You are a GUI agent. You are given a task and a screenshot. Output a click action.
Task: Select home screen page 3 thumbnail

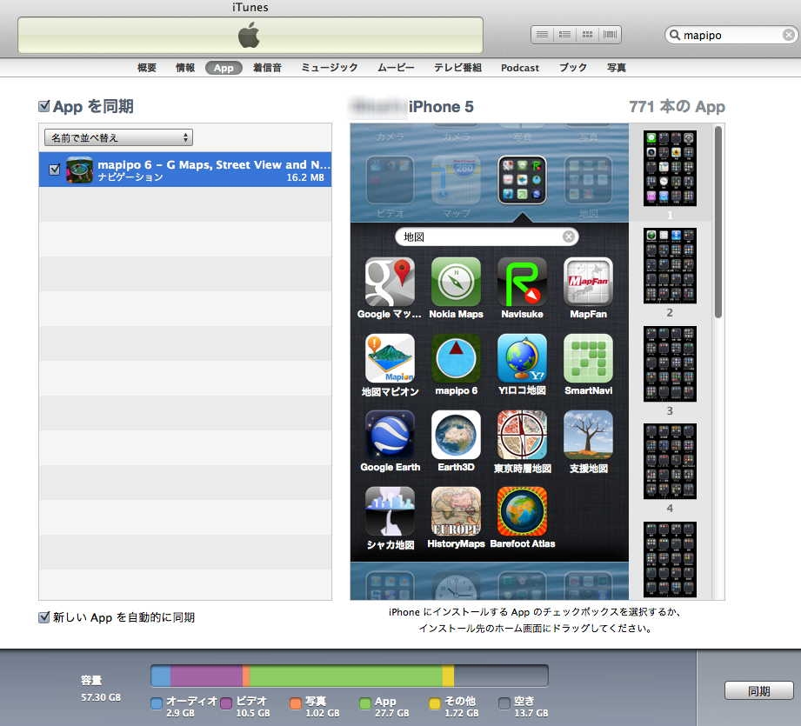click(x=670, y=363)
